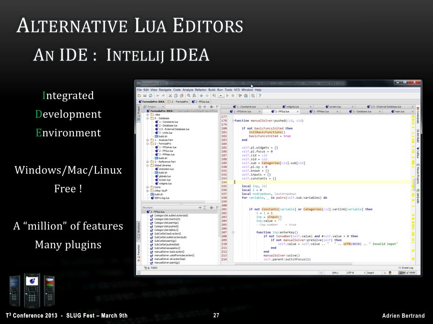The image size is (433, 324).
Task: Select 2.5 - External Database.lua in project tree
Action: coord(172,129)
